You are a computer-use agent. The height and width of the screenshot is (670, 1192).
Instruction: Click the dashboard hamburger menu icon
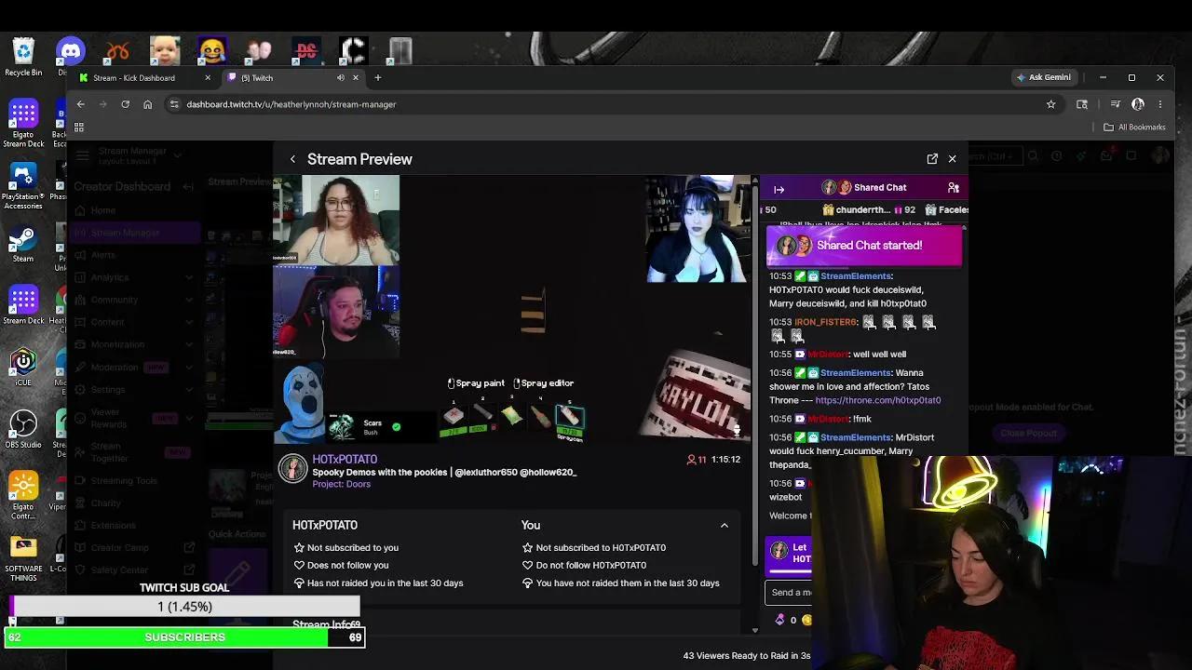[x=82, y=155]
